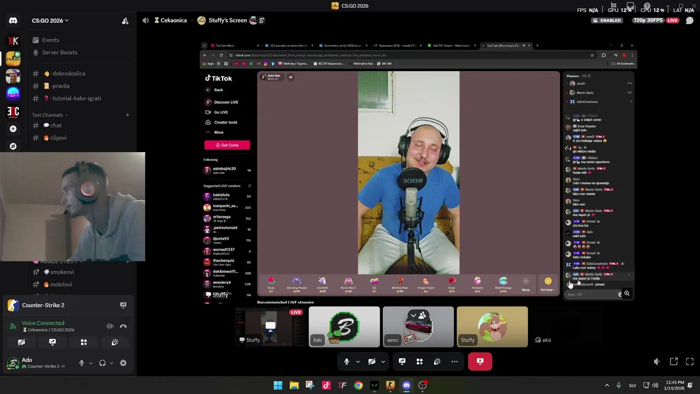
Task: Enter fullscreen stream view
Action: coord(690,362)
